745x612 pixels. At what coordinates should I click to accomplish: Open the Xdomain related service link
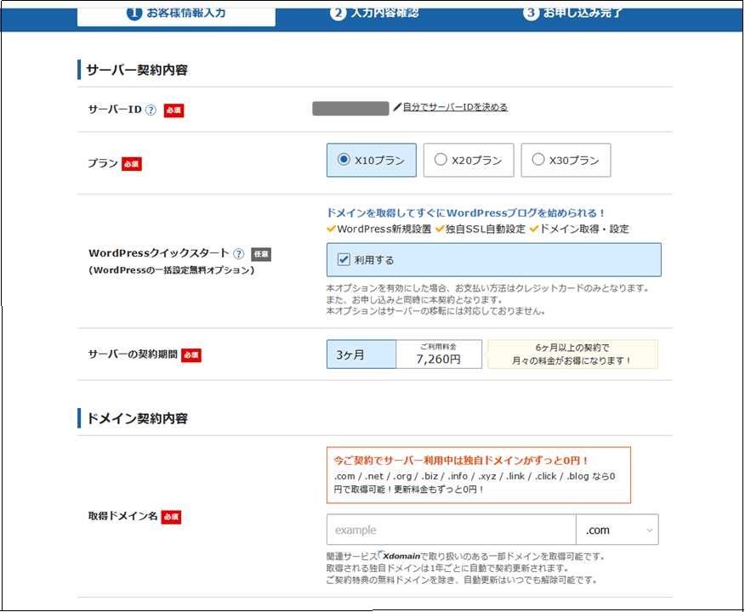point(401,556)
